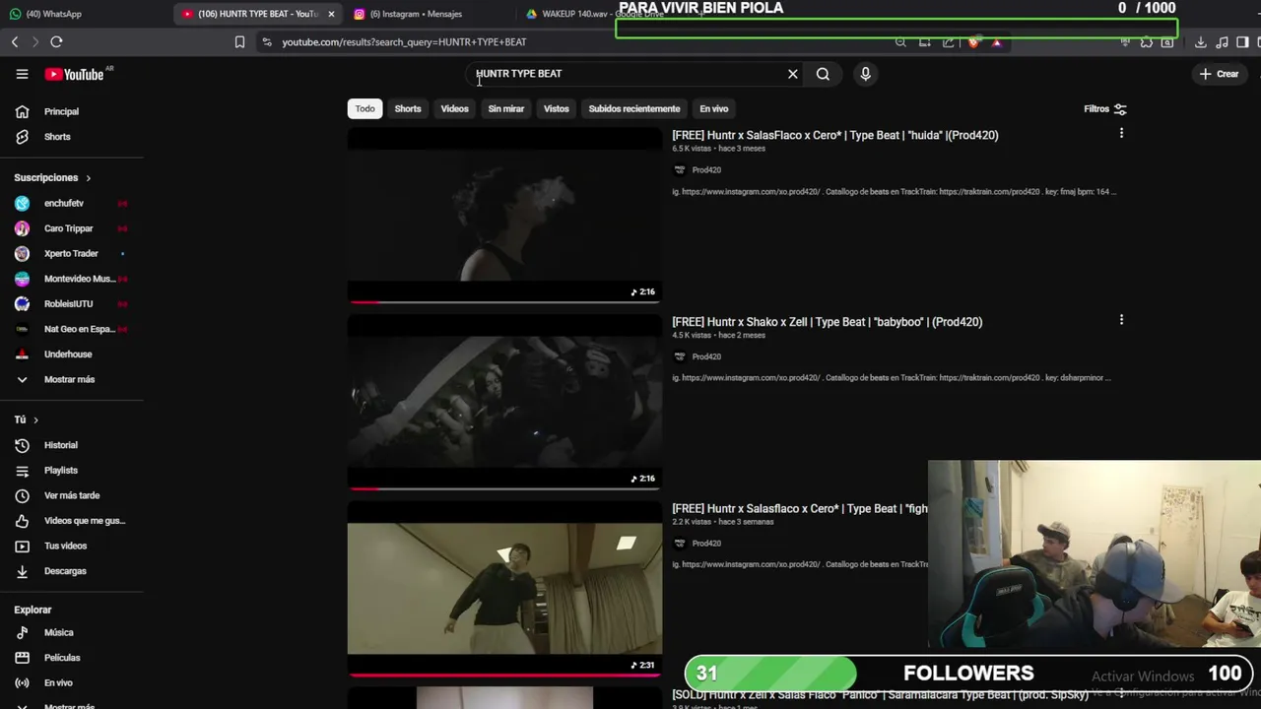
Task: Open more options for 'babyboo' video
Action: 1121,320
